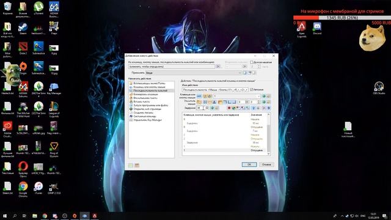This screenshot has height=220, width=391.
Task: Open Apex Legends desktop shortcut
Action: coord(302,30)
